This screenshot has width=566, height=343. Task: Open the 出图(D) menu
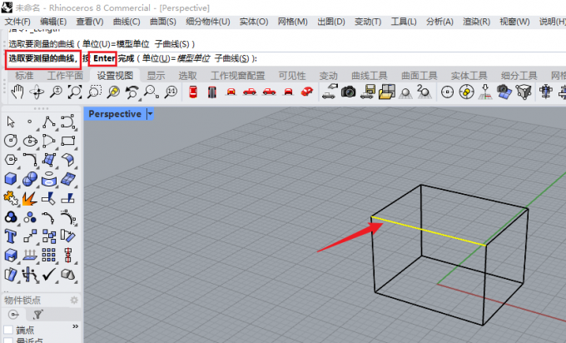pyautogui.click(x=331, y=22)
